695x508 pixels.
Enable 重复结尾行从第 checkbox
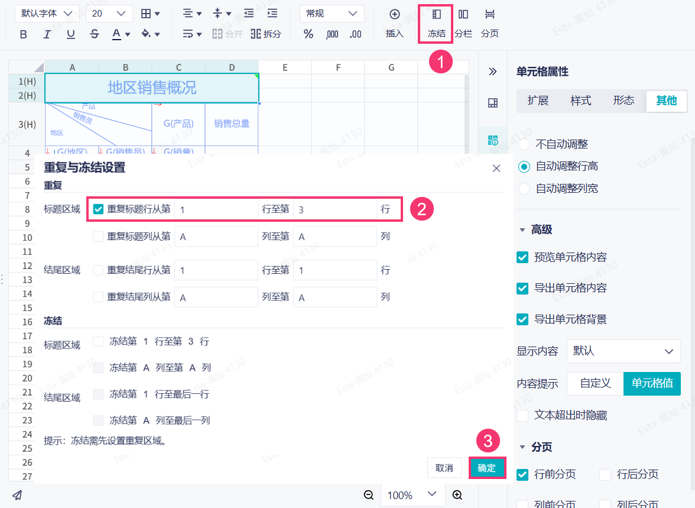click(x=98, y=270)
